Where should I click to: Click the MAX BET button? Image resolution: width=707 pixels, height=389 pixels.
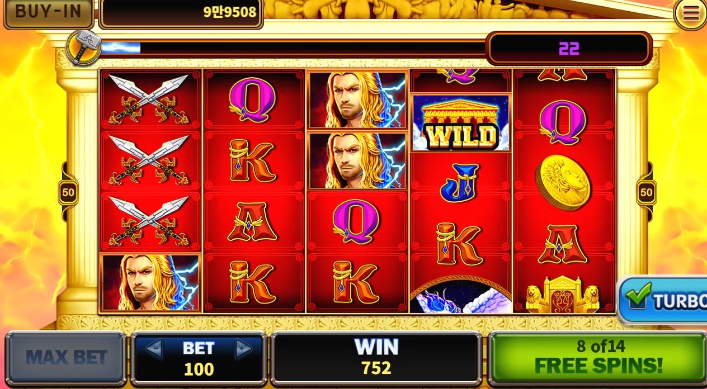pos(66,358)
